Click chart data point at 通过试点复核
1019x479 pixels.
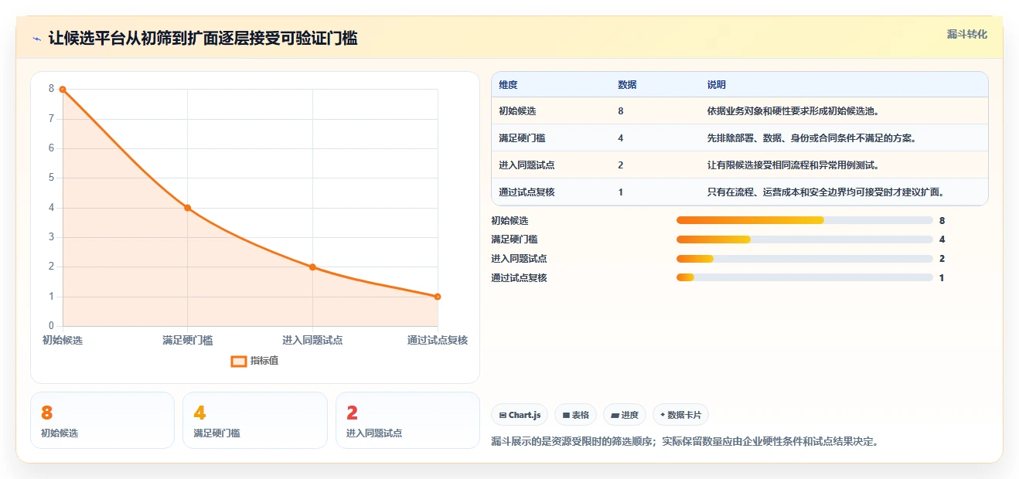click(438, 297)
